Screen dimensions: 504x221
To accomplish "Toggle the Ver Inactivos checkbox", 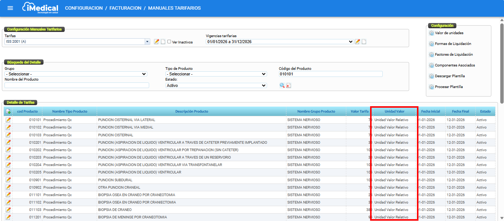I will click(x=169, y=42).
